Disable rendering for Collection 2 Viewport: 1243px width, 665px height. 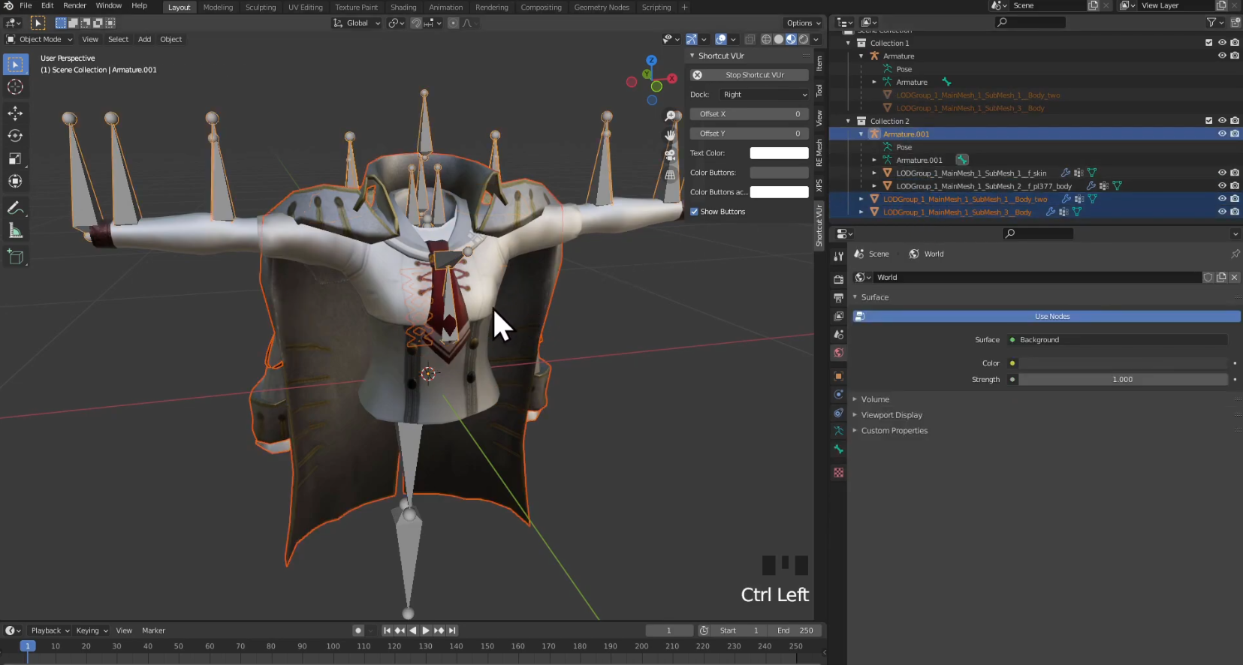click(x=1235, y=121)
